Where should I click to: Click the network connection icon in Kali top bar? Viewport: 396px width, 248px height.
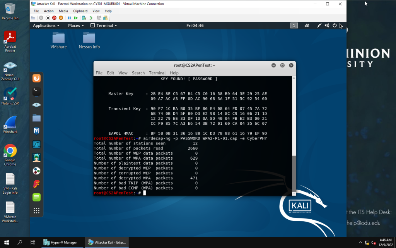(x=319, y=25)
